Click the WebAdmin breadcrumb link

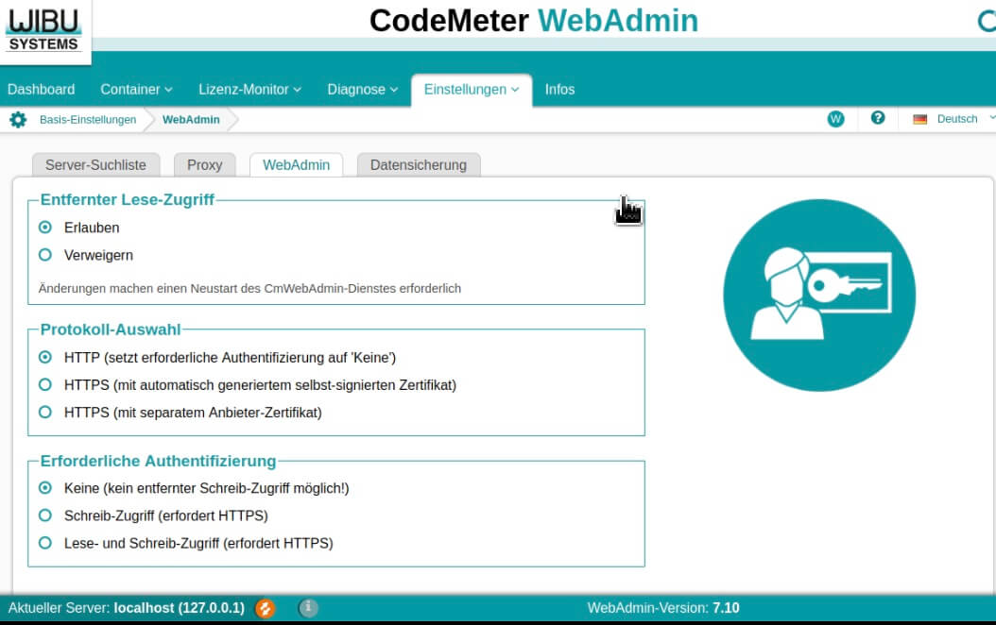(x=191, y=119)
